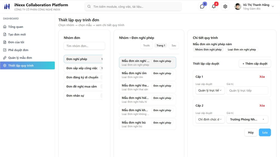Image resolution: width=280 pixels, height=157 pixels.
Task: Click the search magnifier icon
Action: click(89, 7)
